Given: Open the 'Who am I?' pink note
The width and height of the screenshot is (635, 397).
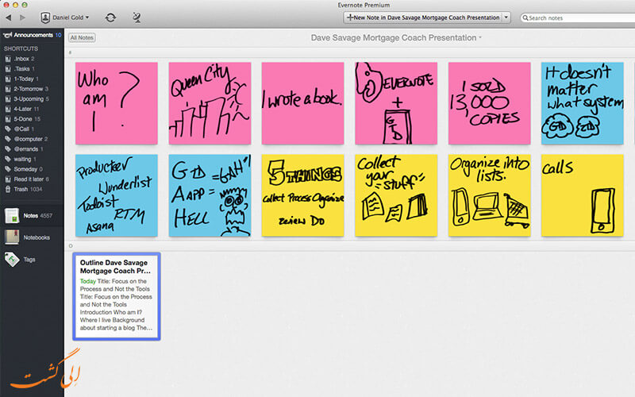Looking at the screenshot, I should click(117, 103).
